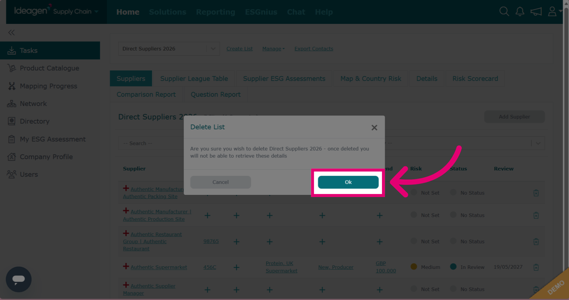
Task: Expand the Authentic Supplier Manager row
Action: (126, 285)
